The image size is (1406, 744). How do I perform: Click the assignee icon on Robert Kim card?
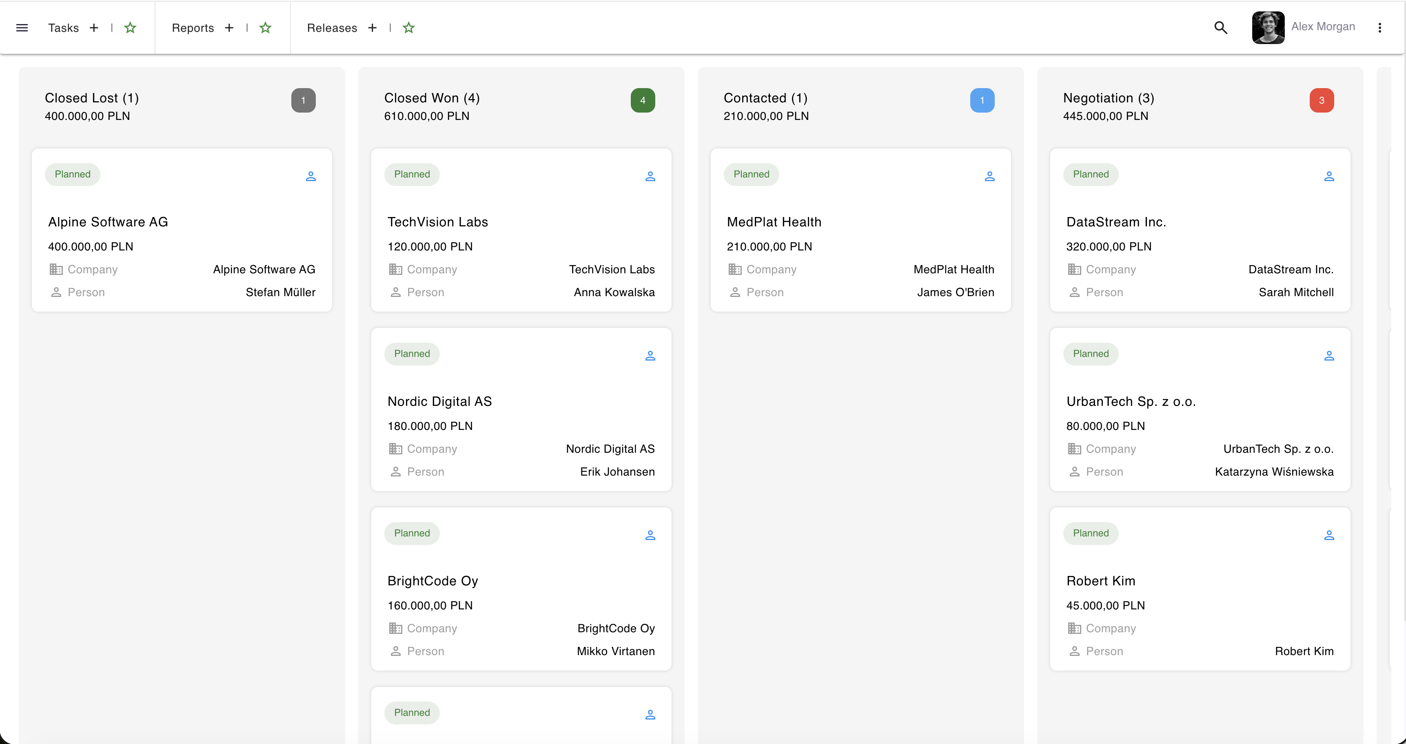tap(1329, 535)
